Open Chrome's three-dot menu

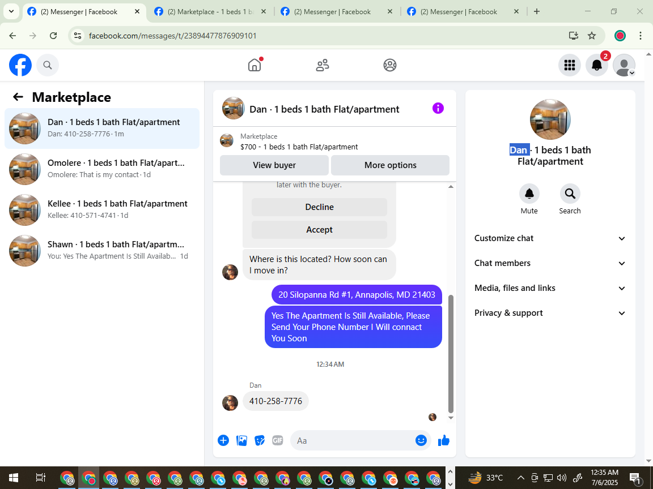[641, 36]
